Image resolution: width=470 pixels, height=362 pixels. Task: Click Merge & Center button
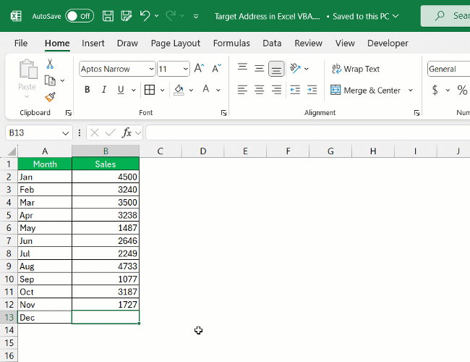[366, 90]
